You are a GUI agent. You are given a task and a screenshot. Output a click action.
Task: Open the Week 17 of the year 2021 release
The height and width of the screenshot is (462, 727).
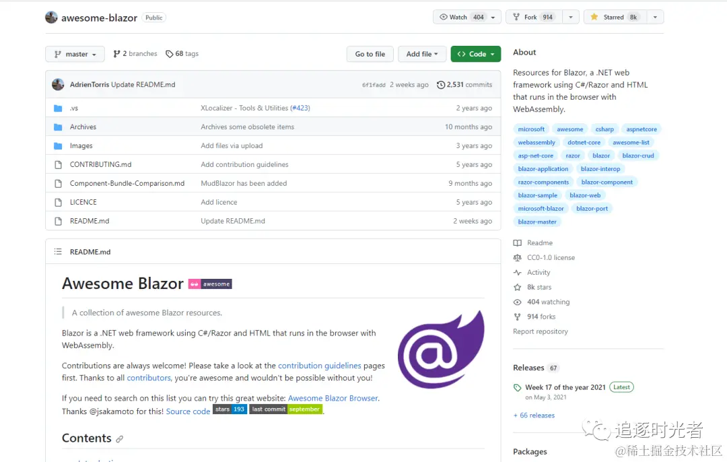(565, 387)
